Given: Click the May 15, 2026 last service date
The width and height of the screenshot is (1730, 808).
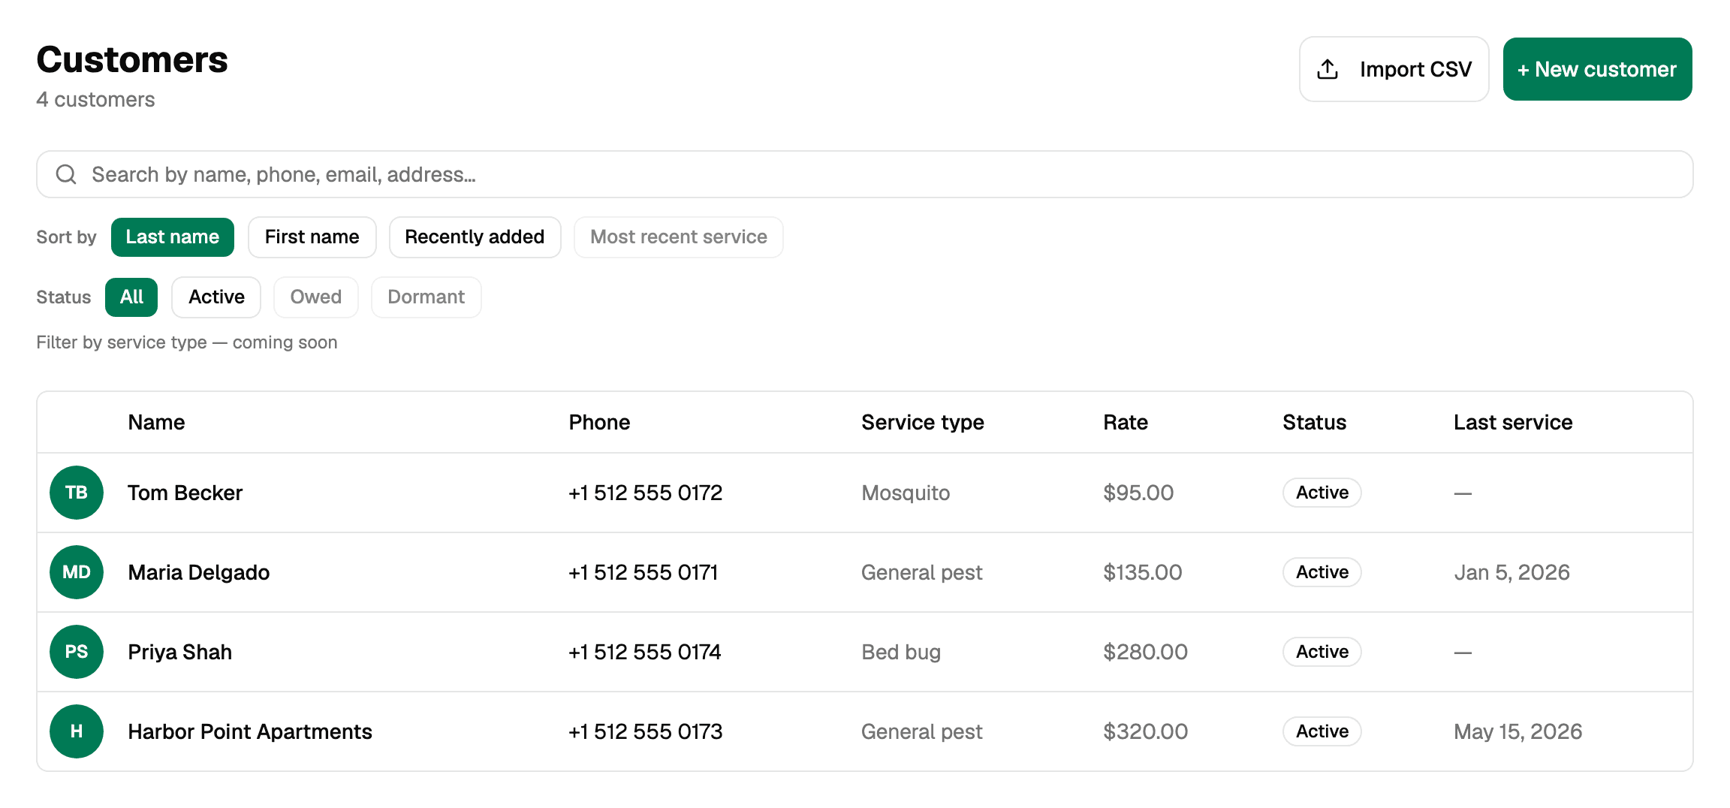Looking at the screenshot, I should tap(1518, 731).
